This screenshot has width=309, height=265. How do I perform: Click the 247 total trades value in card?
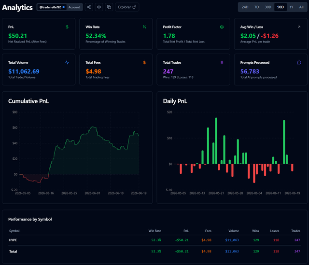click(168, 71)
